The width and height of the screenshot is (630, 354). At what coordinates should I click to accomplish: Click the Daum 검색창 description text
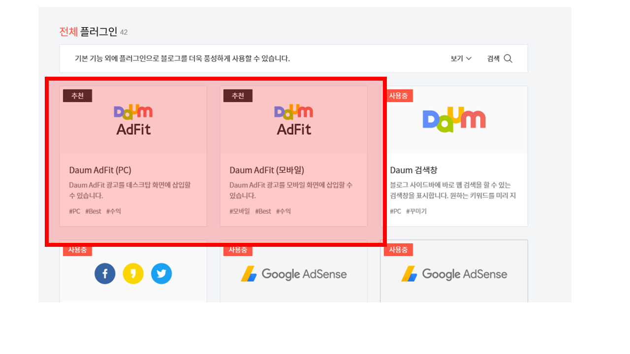tap(453, 190)
